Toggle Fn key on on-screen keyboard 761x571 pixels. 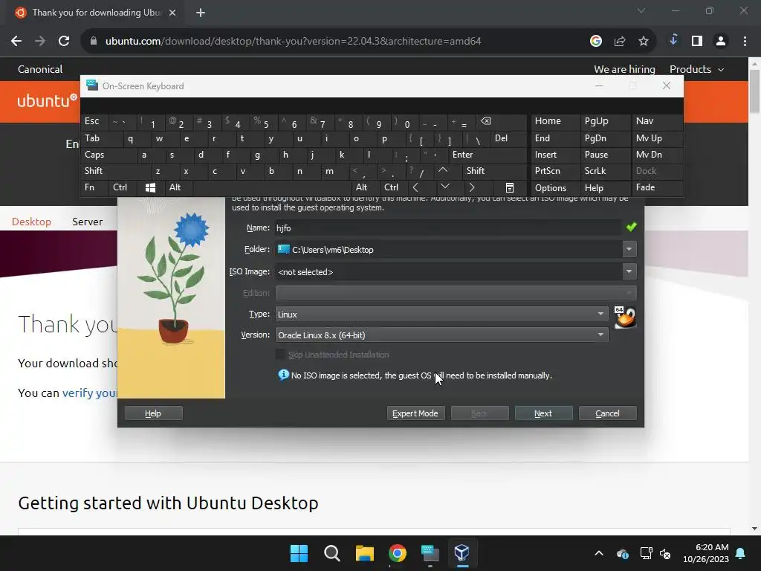click(x=94, y=187)
